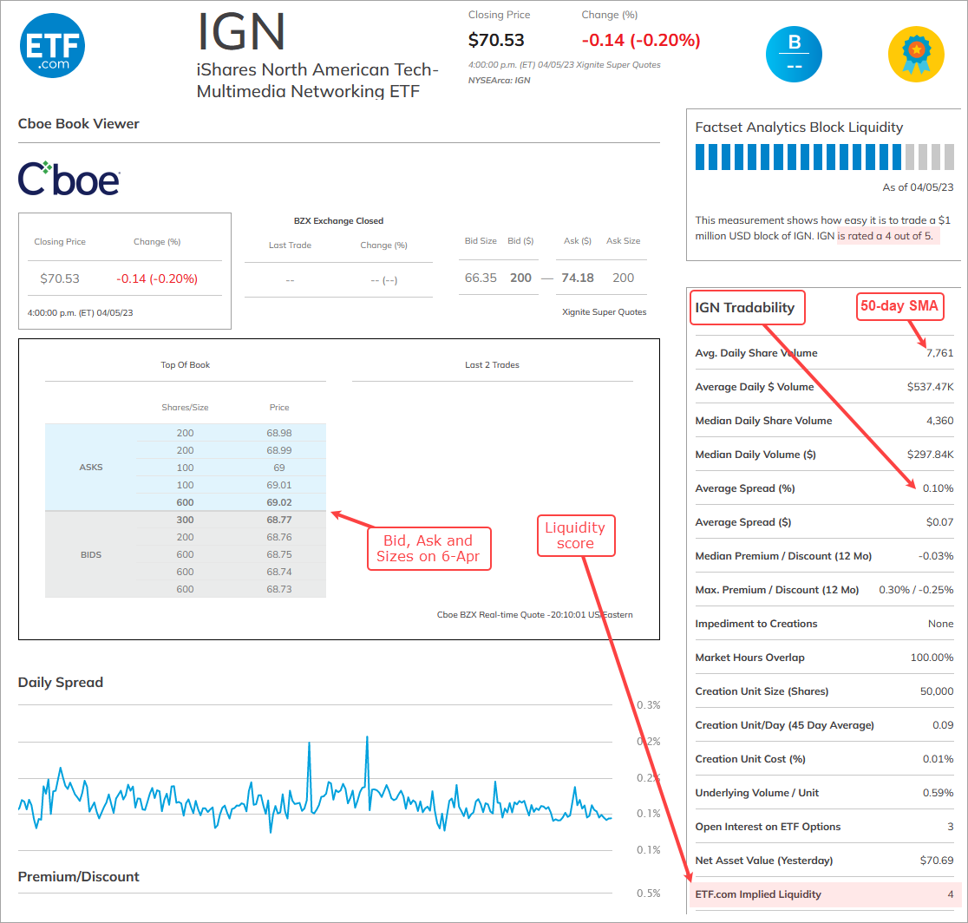Select the ask price 68.99
The image size is (968, 923).
click(279, 451)
